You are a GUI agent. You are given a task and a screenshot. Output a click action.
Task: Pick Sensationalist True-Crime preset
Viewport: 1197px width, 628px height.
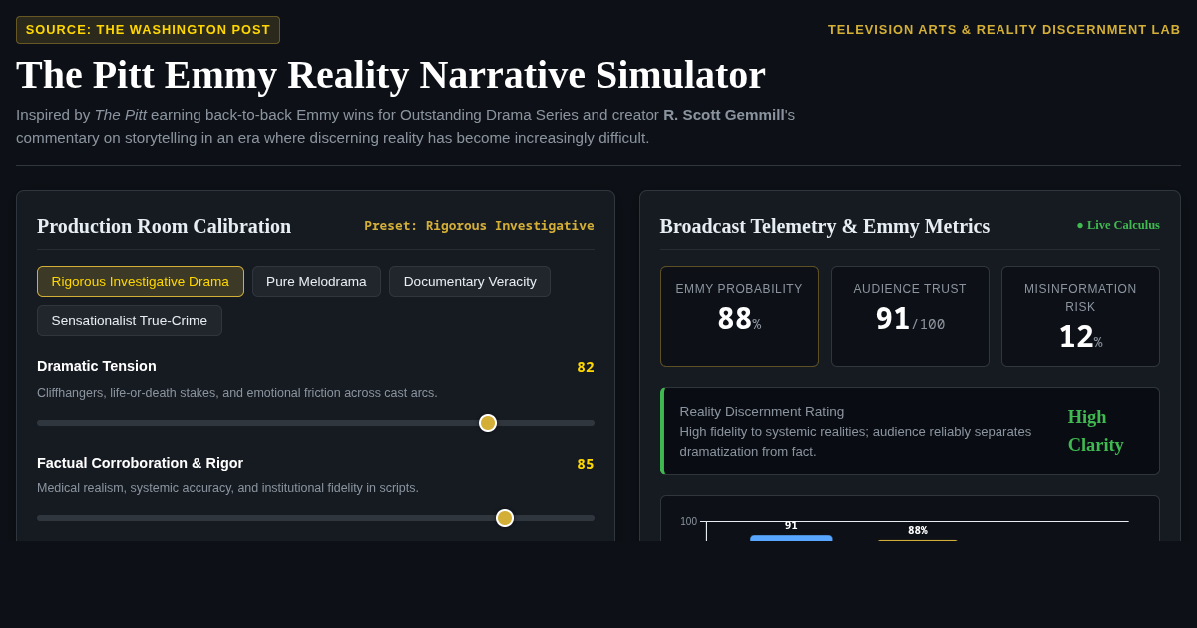130,320
